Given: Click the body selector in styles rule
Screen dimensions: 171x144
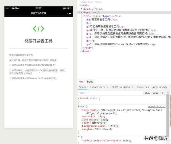Looking at the screenshot, I should tap(81, 106).
